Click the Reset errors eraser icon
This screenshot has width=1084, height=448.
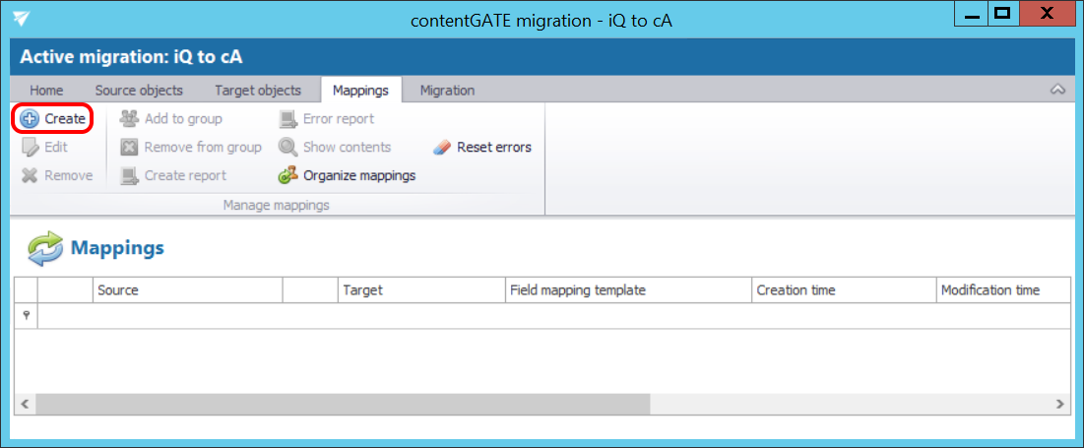tap(442, 148)
